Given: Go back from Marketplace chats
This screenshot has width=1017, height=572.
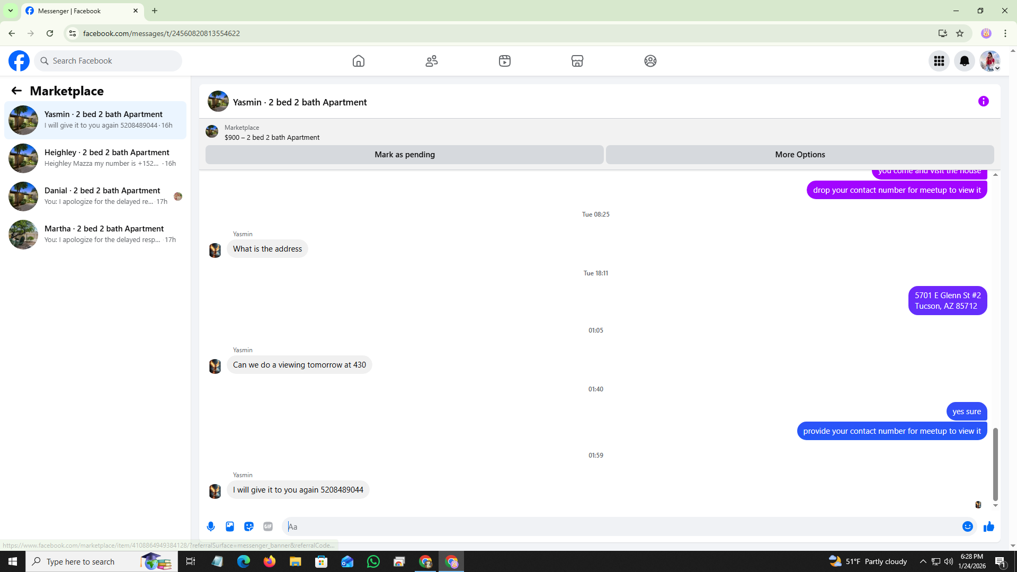Looking at the screenshot, I should coord(16,91).
